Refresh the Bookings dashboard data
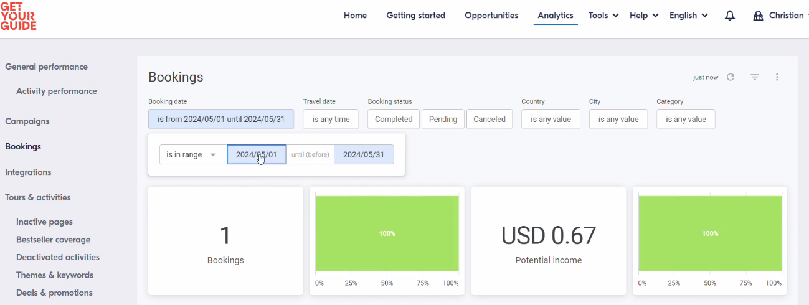The width and height of the screenshot is (809, 305). 731,77
